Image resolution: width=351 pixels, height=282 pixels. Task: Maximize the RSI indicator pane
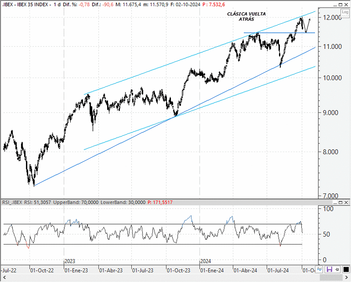click(341, 202)
